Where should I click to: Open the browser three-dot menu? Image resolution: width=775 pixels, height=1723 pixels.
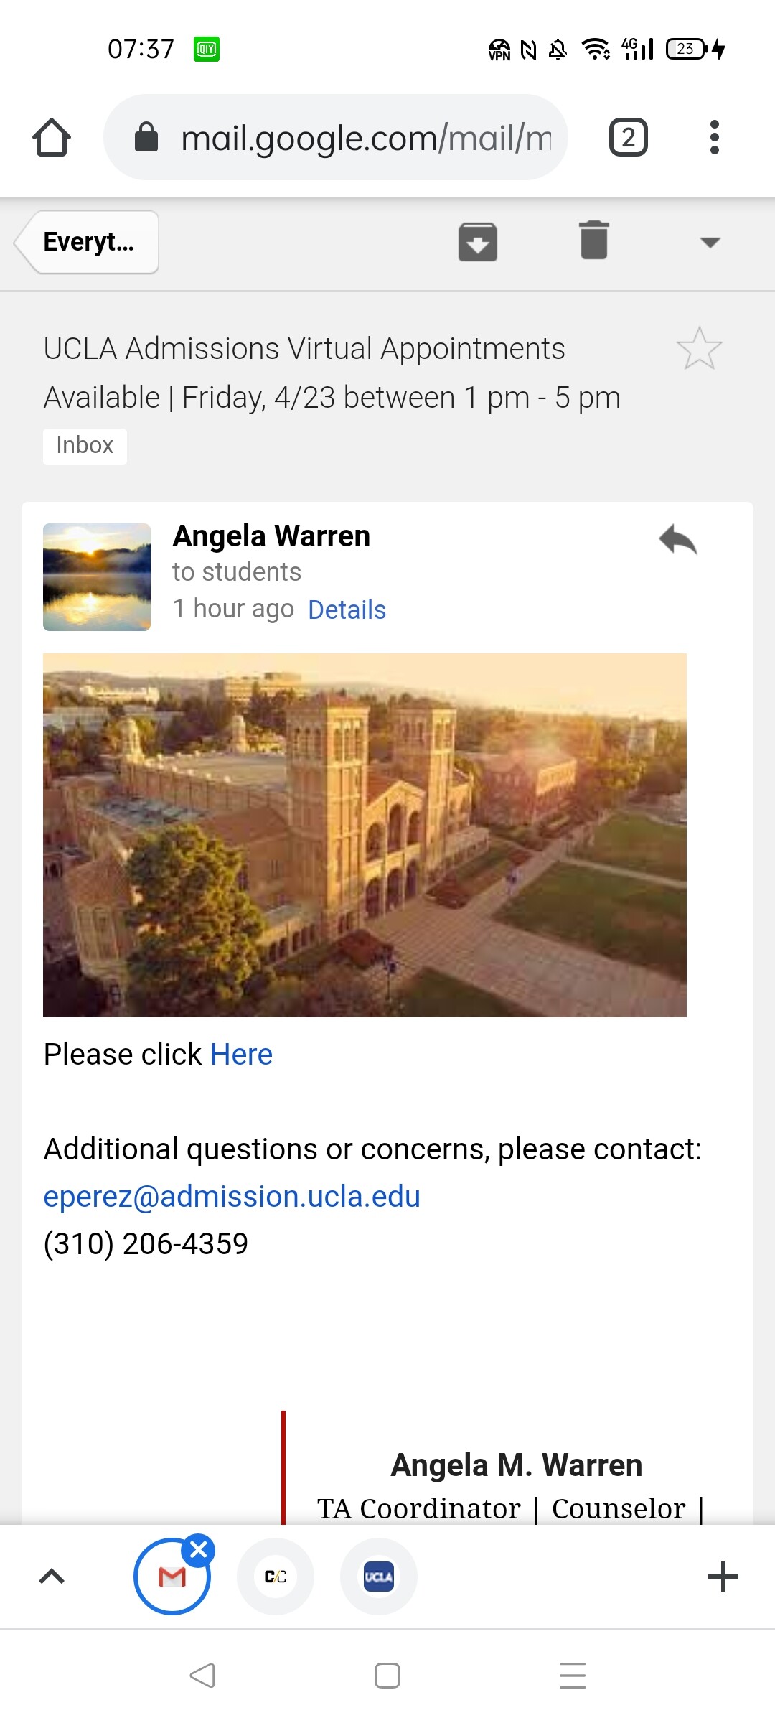click(714, 137)
